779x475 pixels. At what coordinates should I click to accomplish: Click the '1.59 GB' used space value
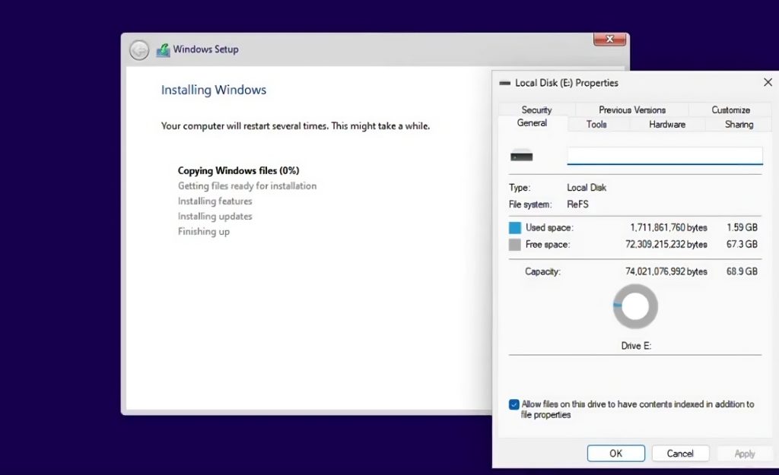742,228
